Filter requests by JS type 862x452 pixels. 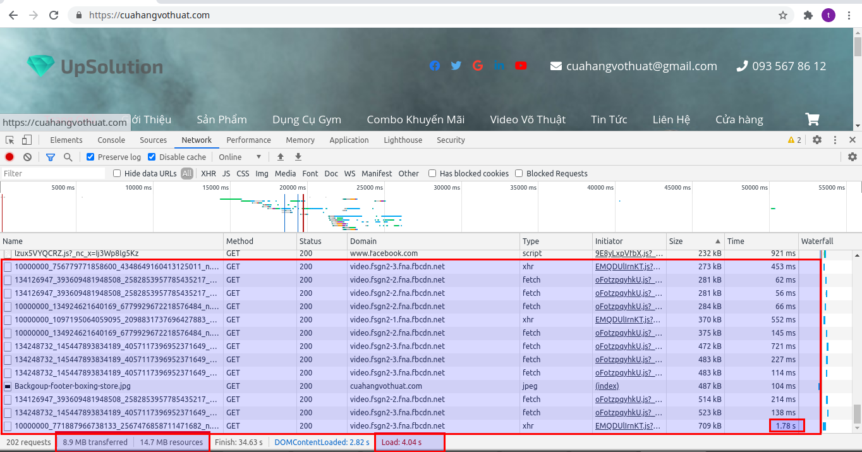coord(226,173)
